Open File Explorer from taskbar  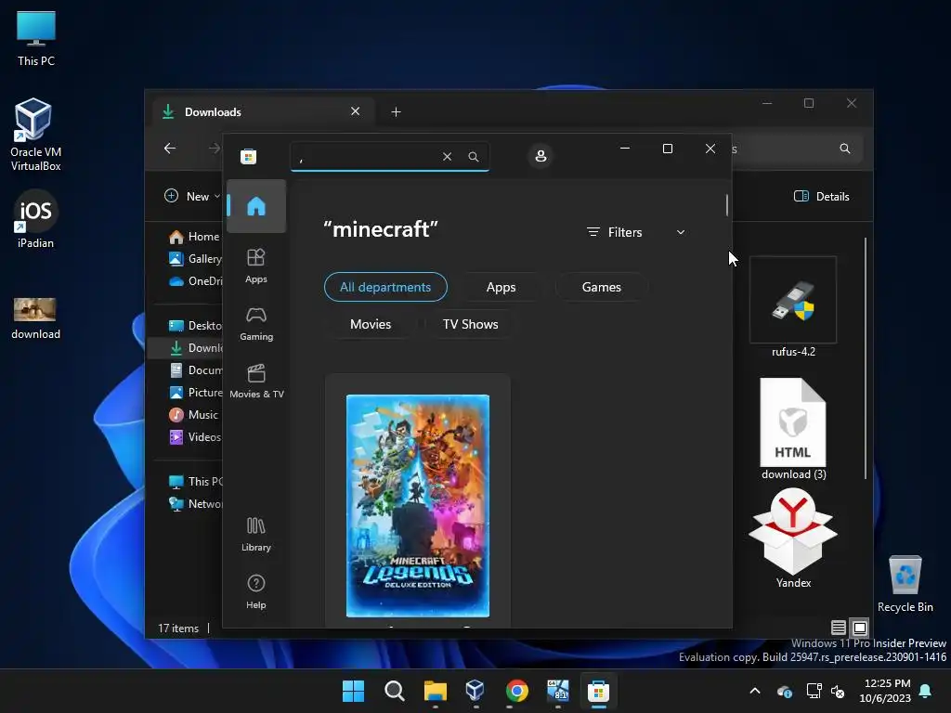point(435,691)
